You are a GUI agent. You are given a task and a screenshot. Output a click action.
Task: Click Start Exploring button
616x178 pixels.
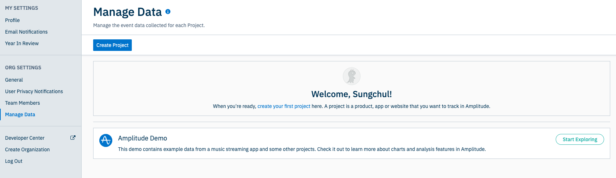click(580, 139)
